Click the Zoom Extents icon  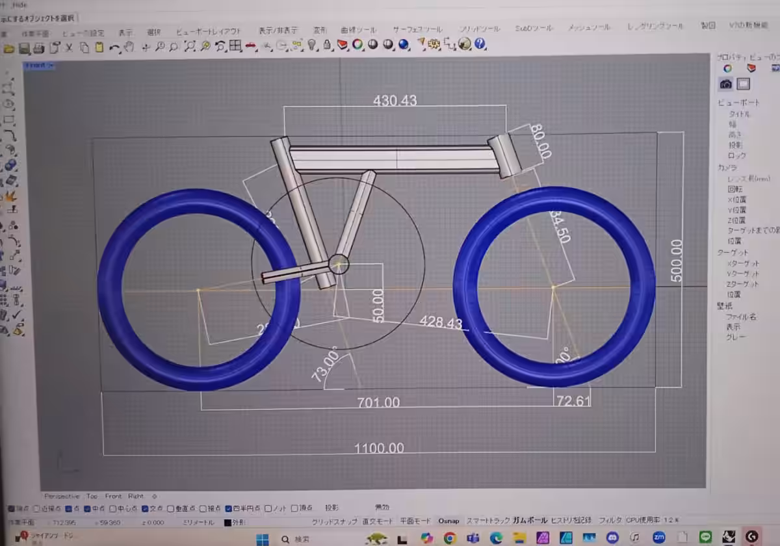click(190, 45)
